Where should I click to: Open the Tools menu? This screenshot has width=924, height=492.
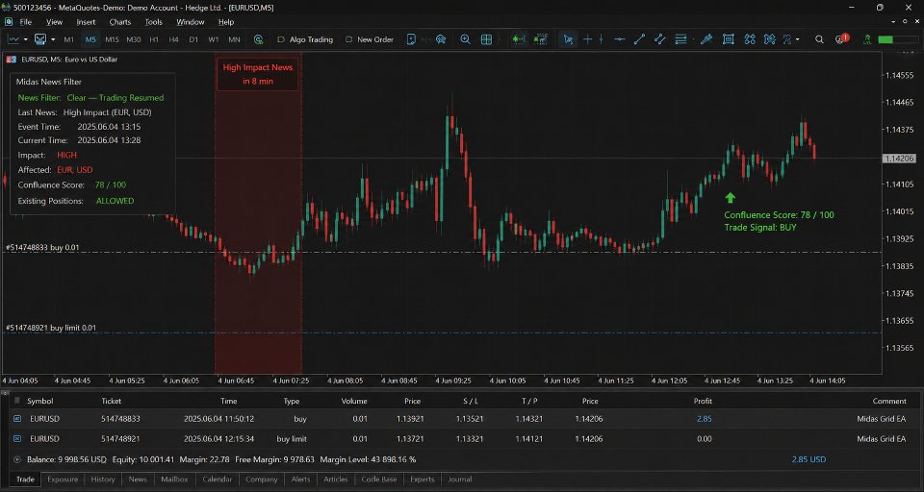(154, 22)
